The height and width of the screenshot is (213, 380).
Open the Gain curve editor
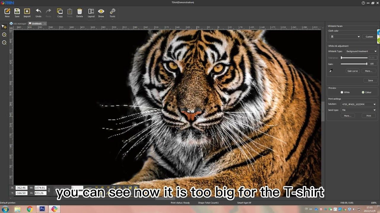pos(353,71)
